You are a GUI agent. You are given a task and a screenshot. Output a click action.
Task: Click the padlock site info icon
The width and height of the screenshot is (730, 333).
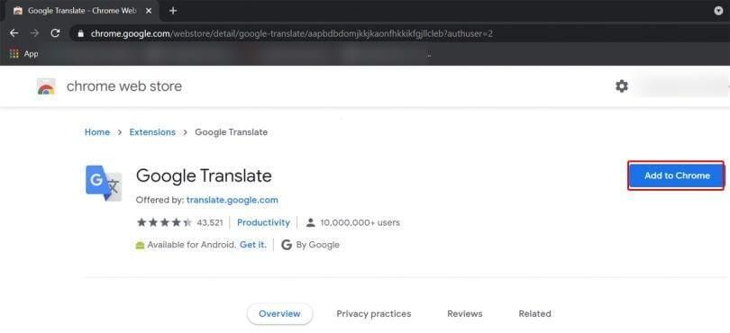click(81, 33)
